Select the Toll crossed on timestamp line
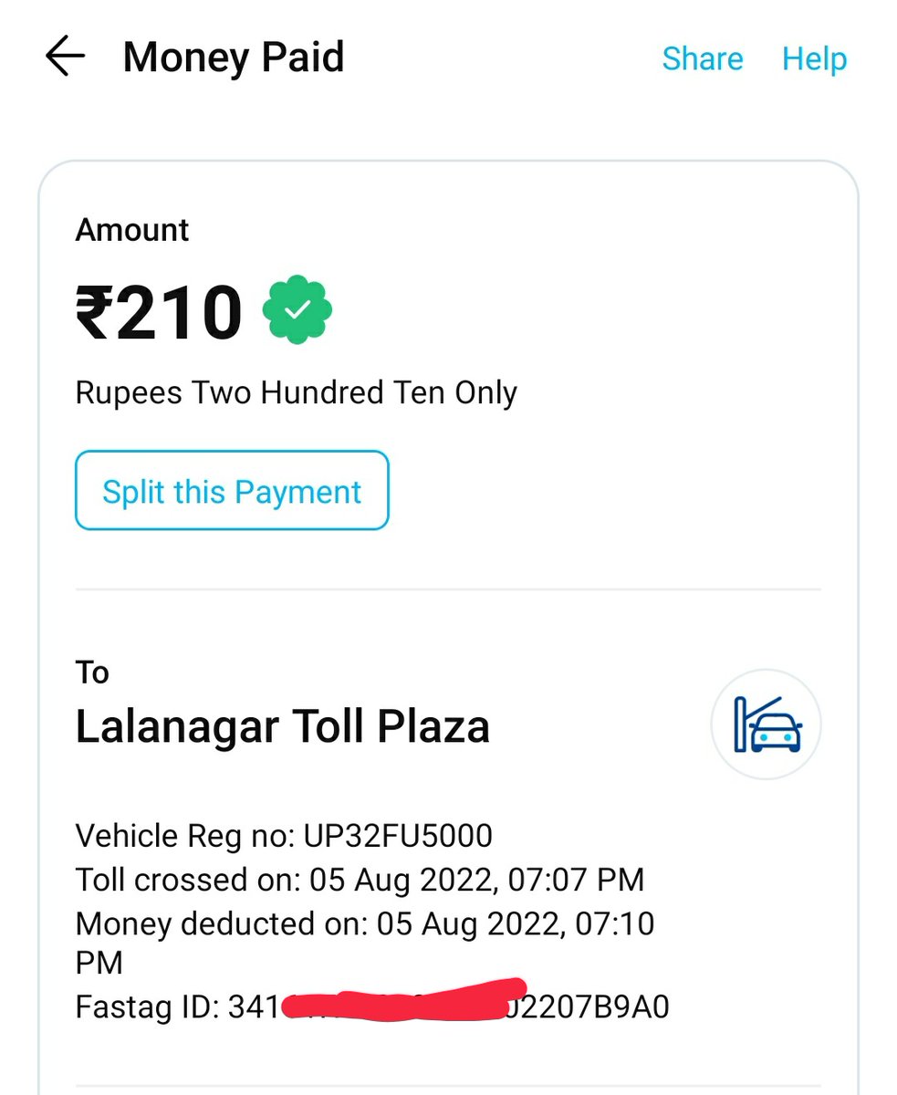Screen dimensions: 897x1095 pyautogui.click(x=360, y=880)
